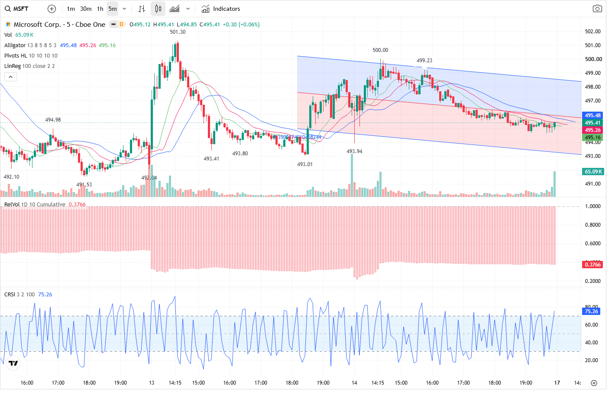Click the 0.3766 RelVol axis label
Viewport: 615px width, 411px height.
coord(593,264)
